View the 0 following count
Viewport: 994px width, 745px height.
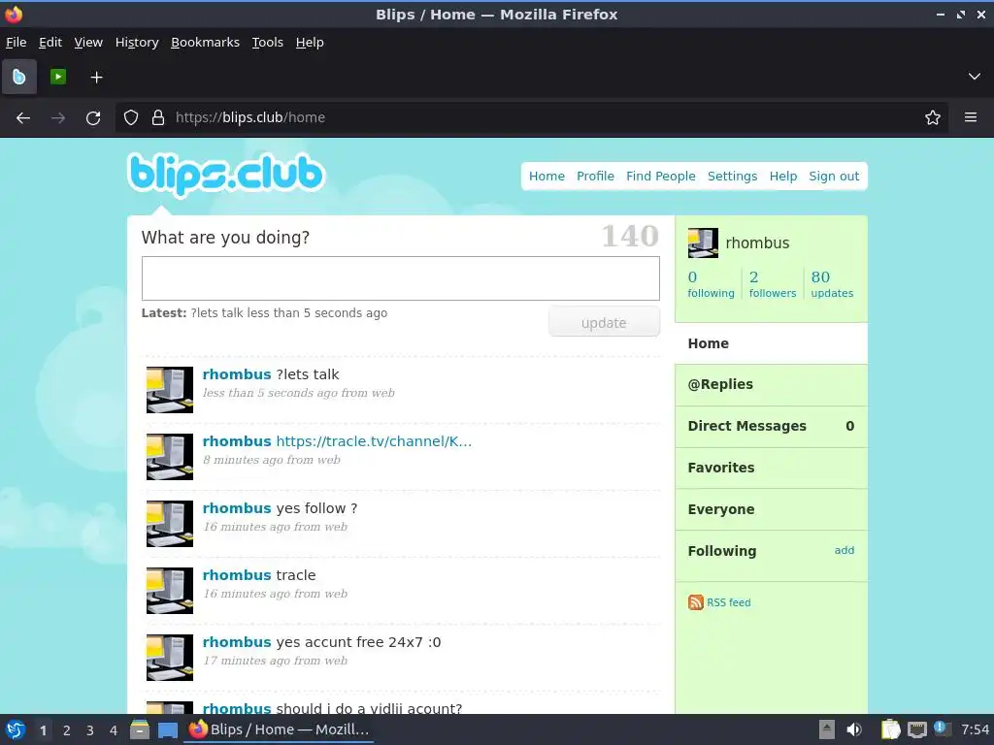point(711,284)
